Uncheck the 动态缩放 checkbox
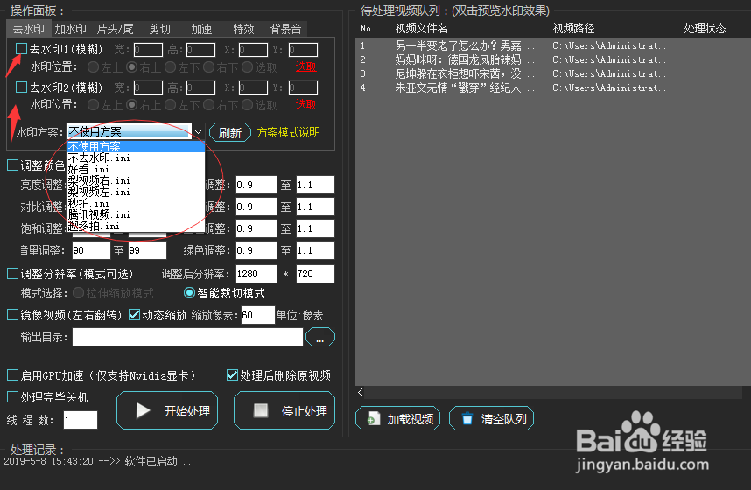751x490 pixels. 134,315
